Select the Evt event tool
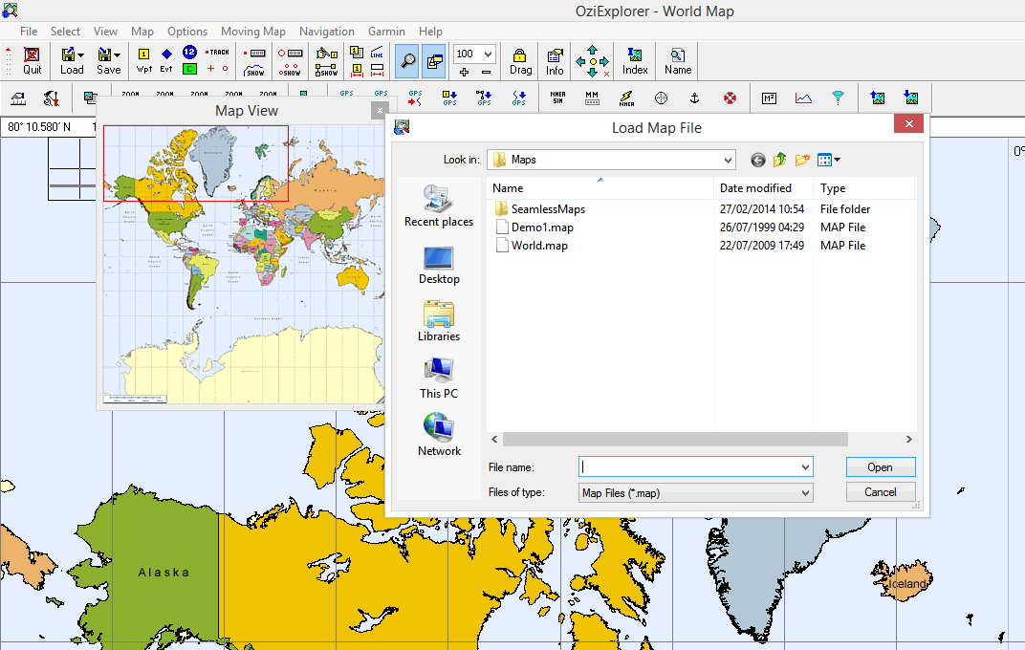1025x650 pixels. coord(166,61)
